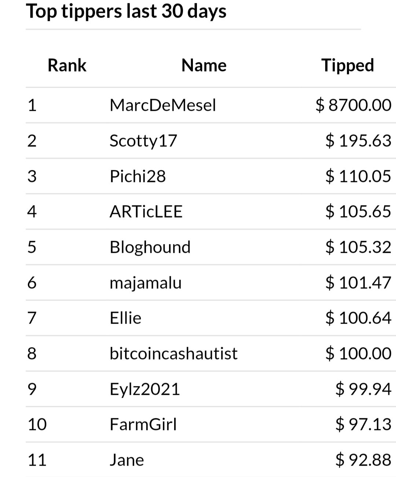
Task: Select Ellie in the tippers table
Action: pyautogui.click(x=125, y=318)
